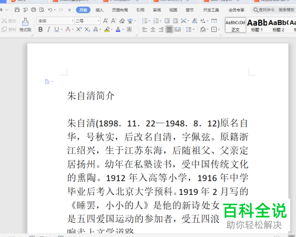
Task: Open the 页面布局 (Page Layout) tab
Action: coord(120,10)
